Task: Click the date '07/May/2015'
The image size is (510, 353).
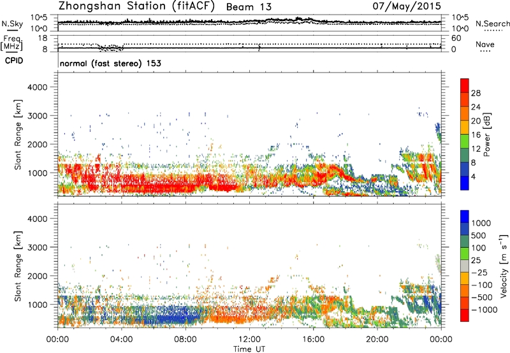Action: (407, 6)
